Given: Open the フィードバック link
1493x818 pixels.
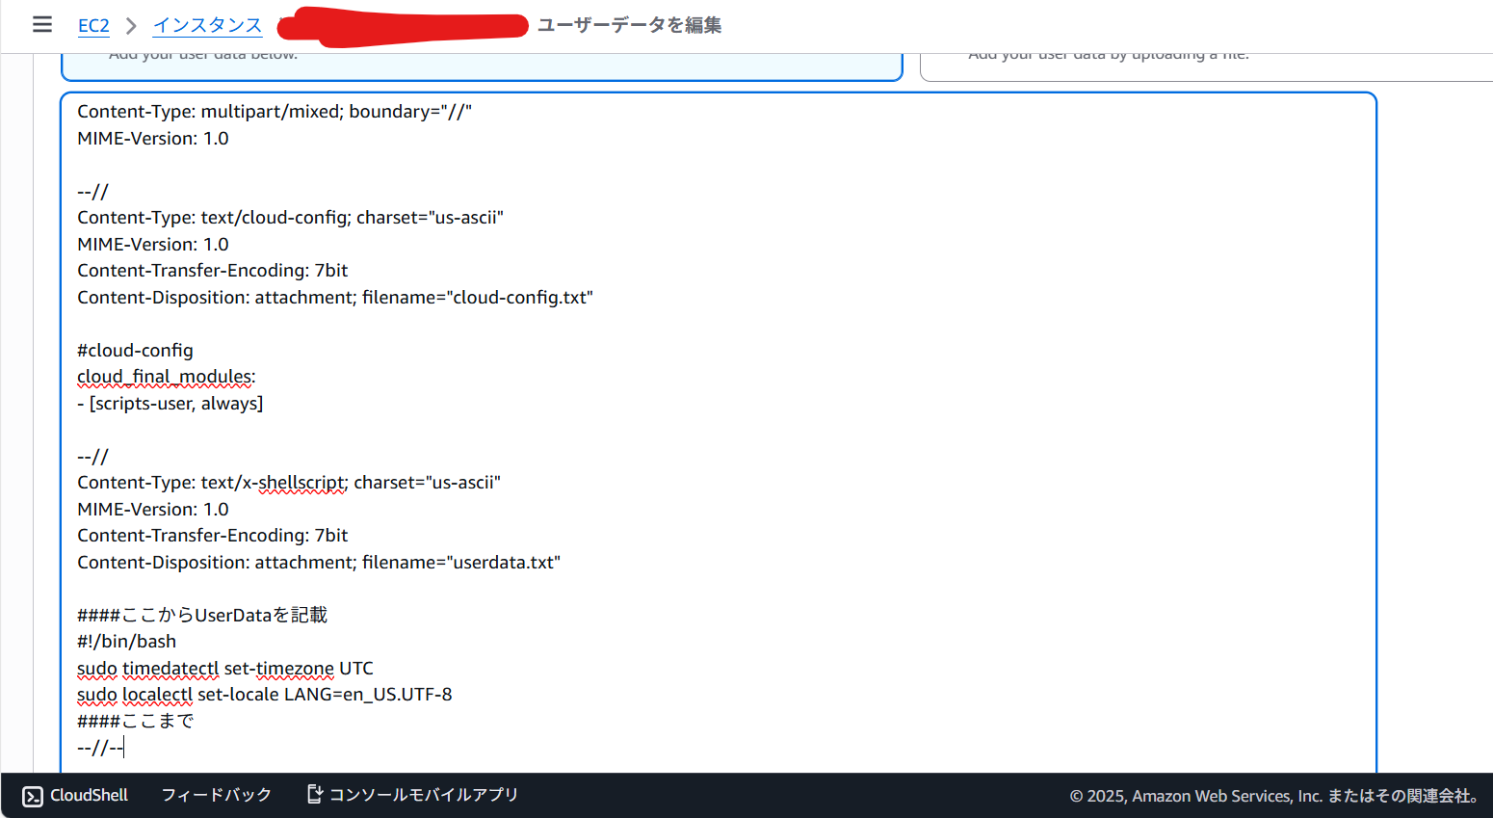Looking at the screenshot, I should click(x=216, y=795).
